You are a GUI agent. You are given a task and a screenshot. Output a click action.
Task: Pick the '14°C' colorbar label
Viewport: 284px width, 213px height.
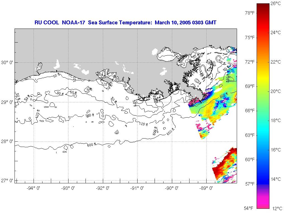tap(276, 179)
